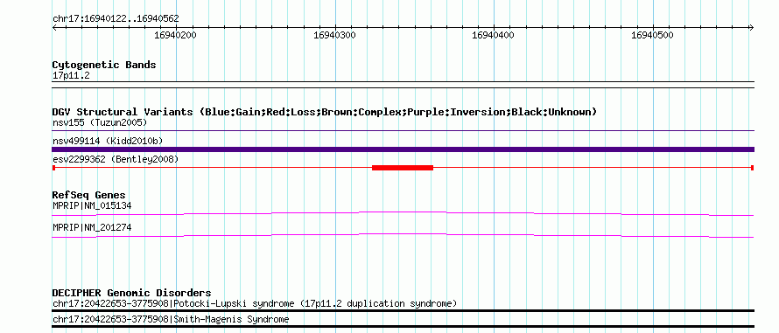Click the thick purple nsv499114 inversion bar

[x=403, y=149]
